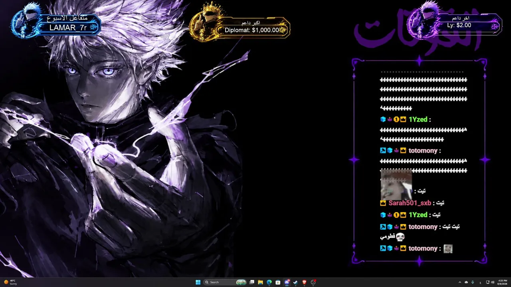Click the LAMAR_7r weekly top chatter label
Image resolution: width=511 pixels, height=287 pixels.
68,28
